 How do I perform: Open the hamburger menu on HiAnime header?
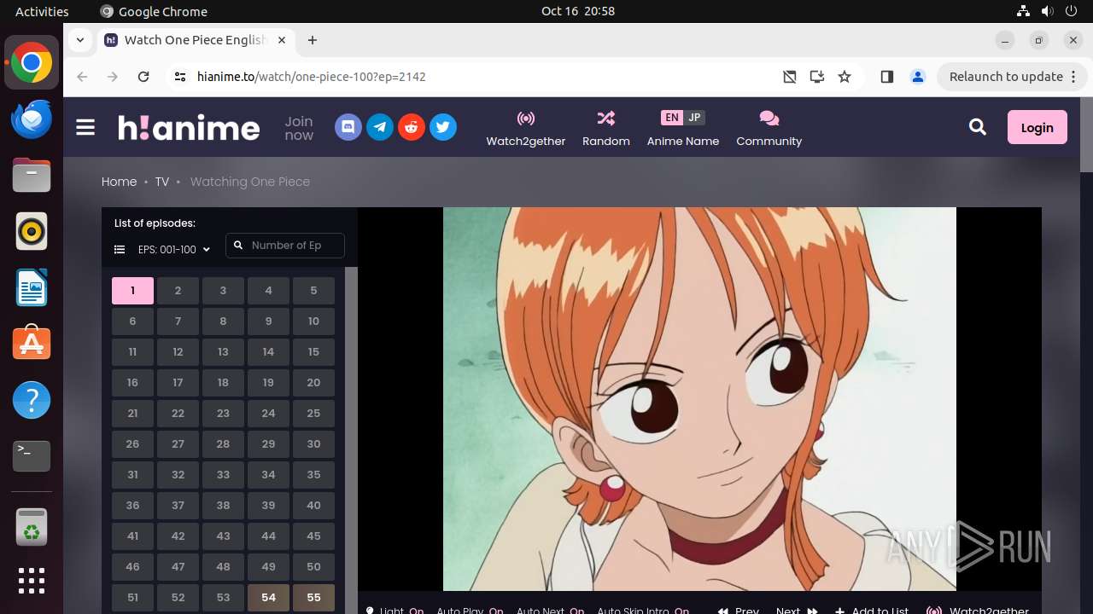pos(85,128)
